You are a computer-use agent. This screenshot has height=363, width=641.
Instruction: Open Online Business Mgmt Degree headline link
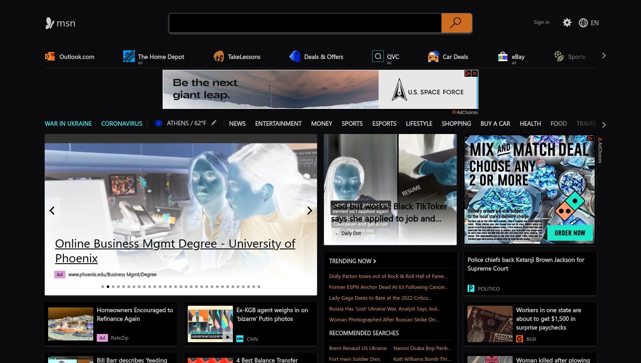point(175,250)
